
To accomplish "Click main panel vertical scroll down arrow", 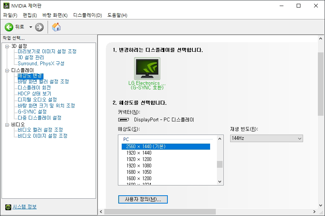I will [x=320, y=205].
